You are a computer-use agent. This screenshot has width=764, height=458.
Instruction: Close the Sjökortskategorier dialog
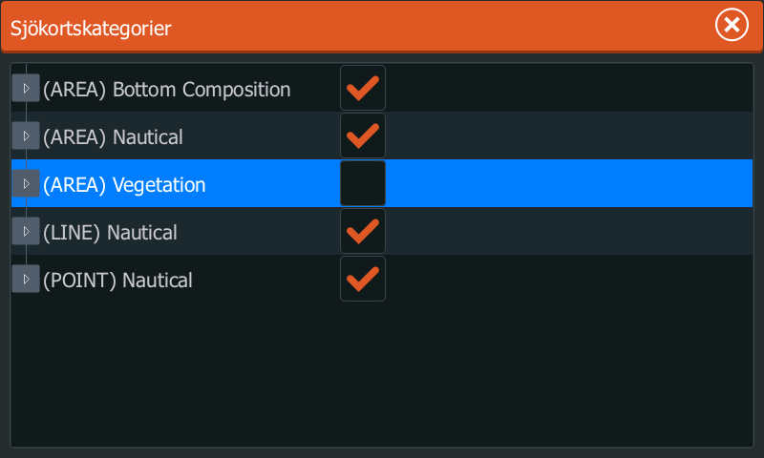pos(732,26)
